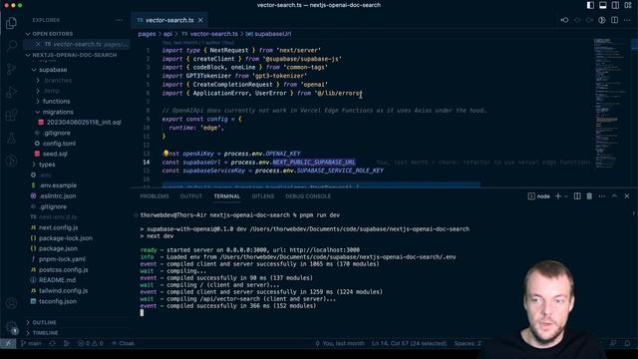Open editor more-actions ellipsis menu
Image resolution: width=638 pixels, height=359 pixels.
(627, 20)
